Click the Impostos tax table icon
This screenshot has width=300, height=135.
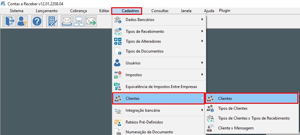pyautogui.click(x=118, y=75)
